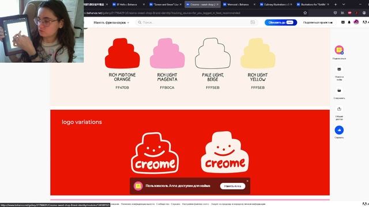This screenshot has width=369, height=207.
Task: Click the 'RICH LIGHT MAGENTA' label
Action: 167,77
